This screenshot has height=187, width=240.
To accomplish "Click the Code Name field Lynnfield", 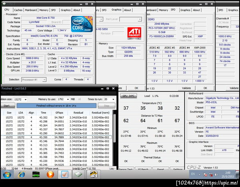I will click(34, 22).
